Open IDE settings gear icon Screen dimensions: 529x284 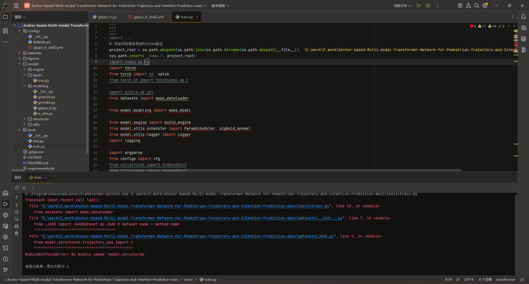tap(485, 5)
